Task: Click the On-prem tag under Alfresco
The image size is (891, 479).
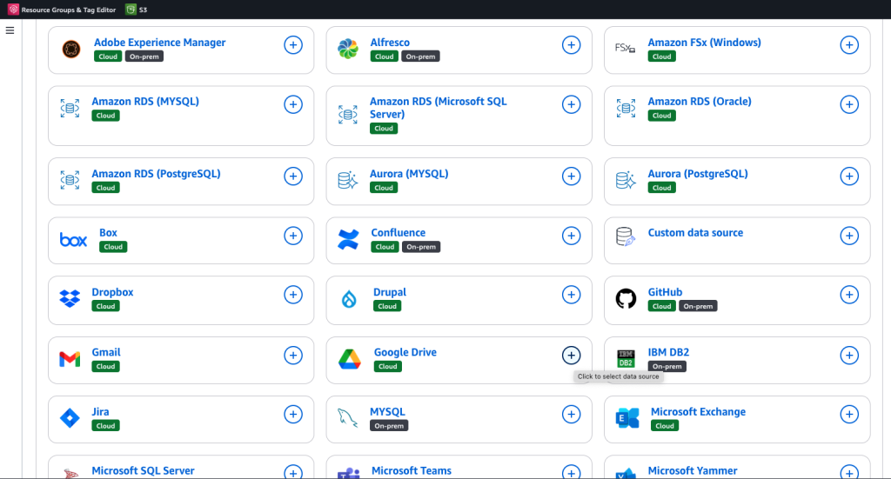Action: pos(420,57)
